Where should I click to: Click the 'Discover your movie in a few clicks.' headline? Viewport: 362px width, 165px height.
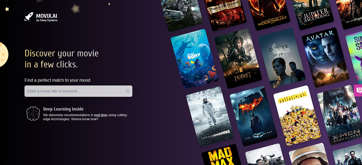(62, 59)
